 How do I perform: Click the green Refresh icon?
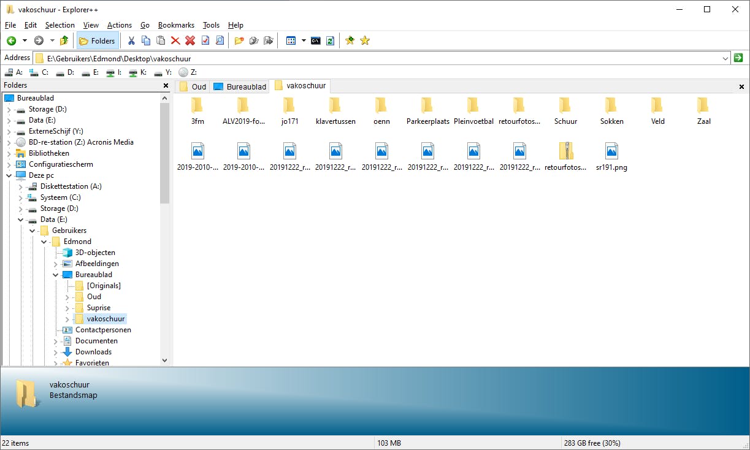pyautogui.click(x=331, y=40)
